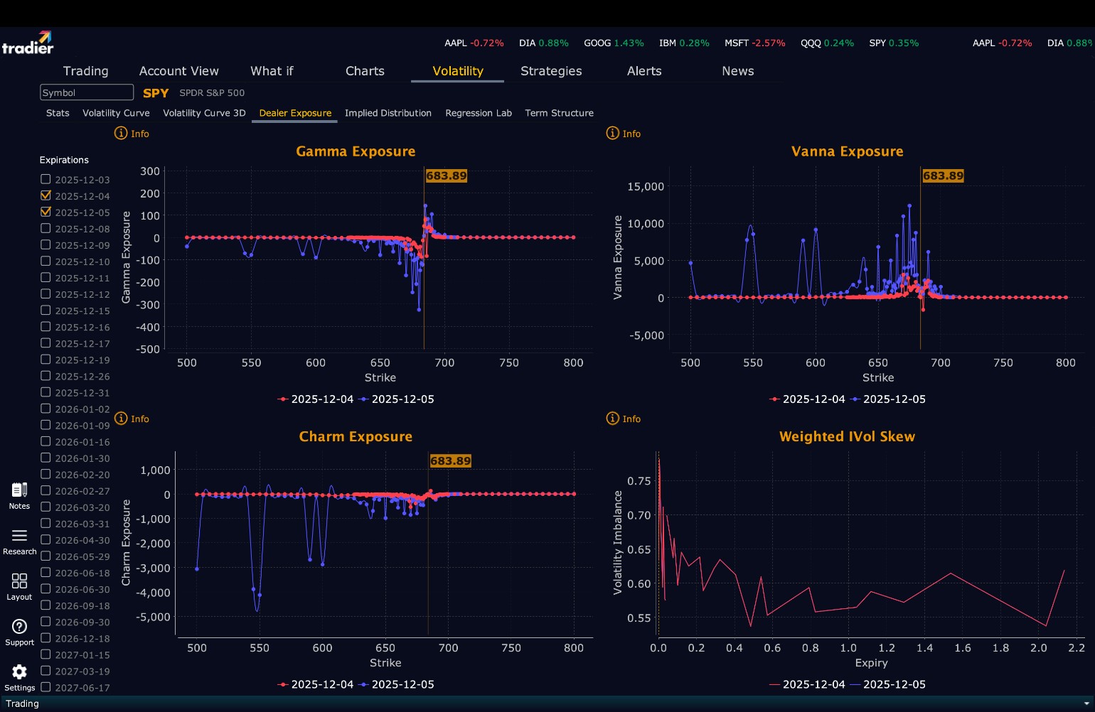Toggle 2025-12-05 series in Vanna Exposure legend

(x=888, y=399)
